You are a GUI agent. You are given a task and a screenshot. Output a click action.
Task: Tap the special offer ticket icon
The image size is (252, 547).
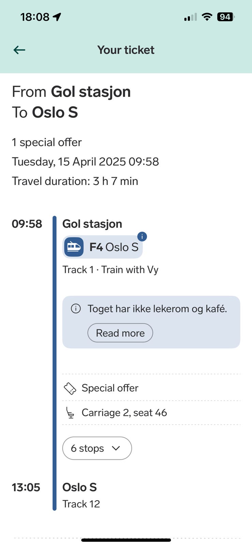pyautogui.click(x=70, y=388)
